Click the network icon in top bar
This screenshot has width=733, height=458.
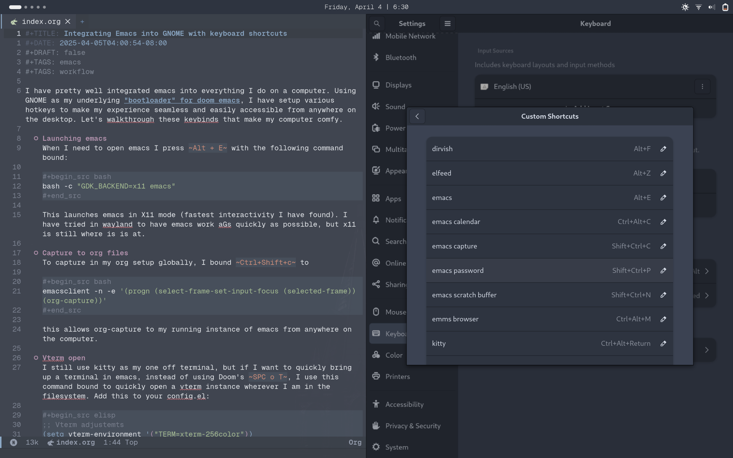698,7
